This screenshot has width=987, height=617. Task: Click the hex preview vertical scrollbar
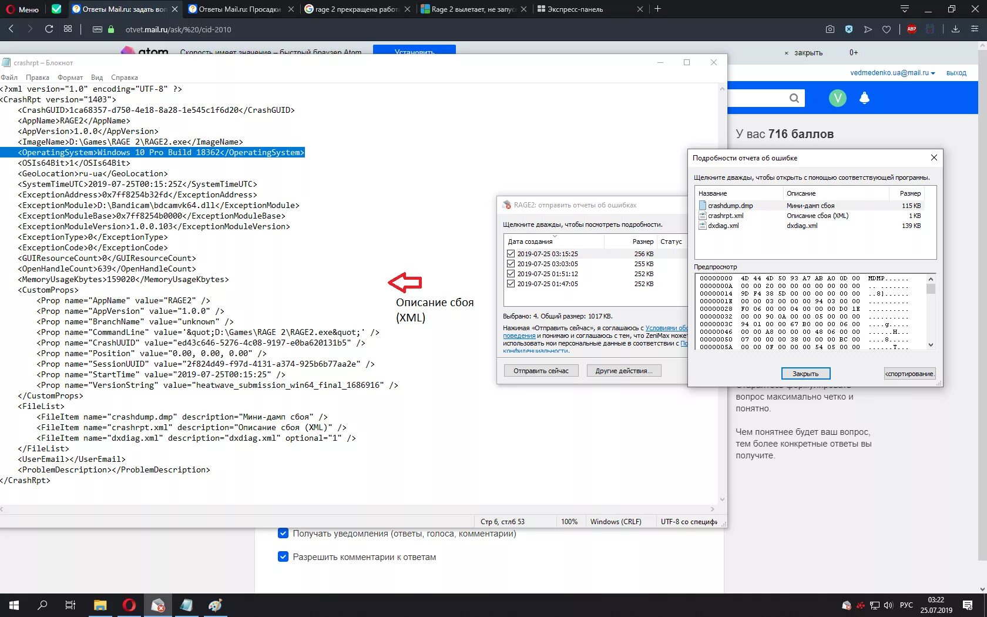(931, 311)
